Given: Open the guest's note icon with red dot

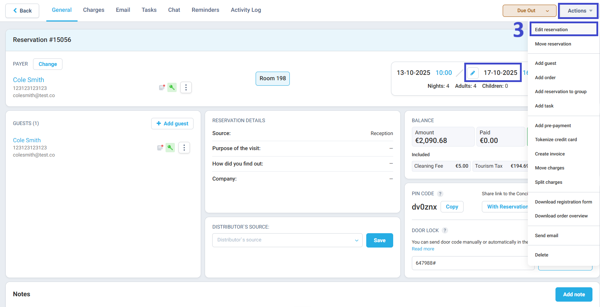Looking at the screenshot, I should coord(160,148).
